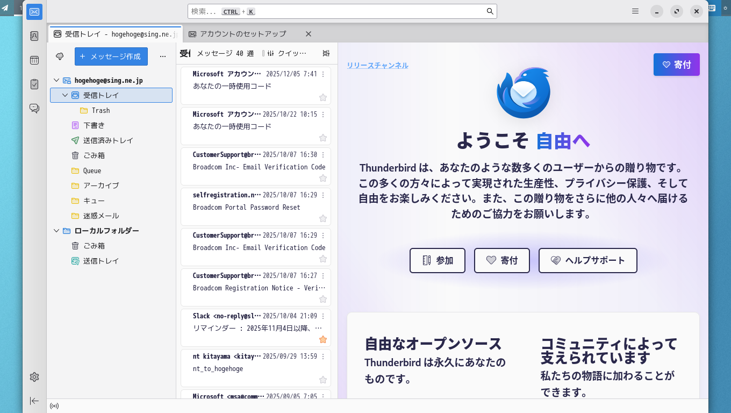Image resolution: width=731 pixels, height=413 pixels.
Task: Click the keyboard icon in the desktop panel
Action: tap(712, 8)
